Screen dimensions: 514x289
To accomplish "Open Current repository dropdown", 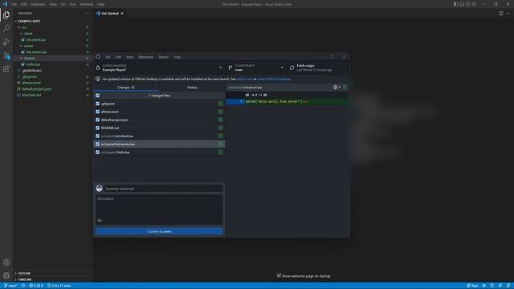I will point(159,67).
